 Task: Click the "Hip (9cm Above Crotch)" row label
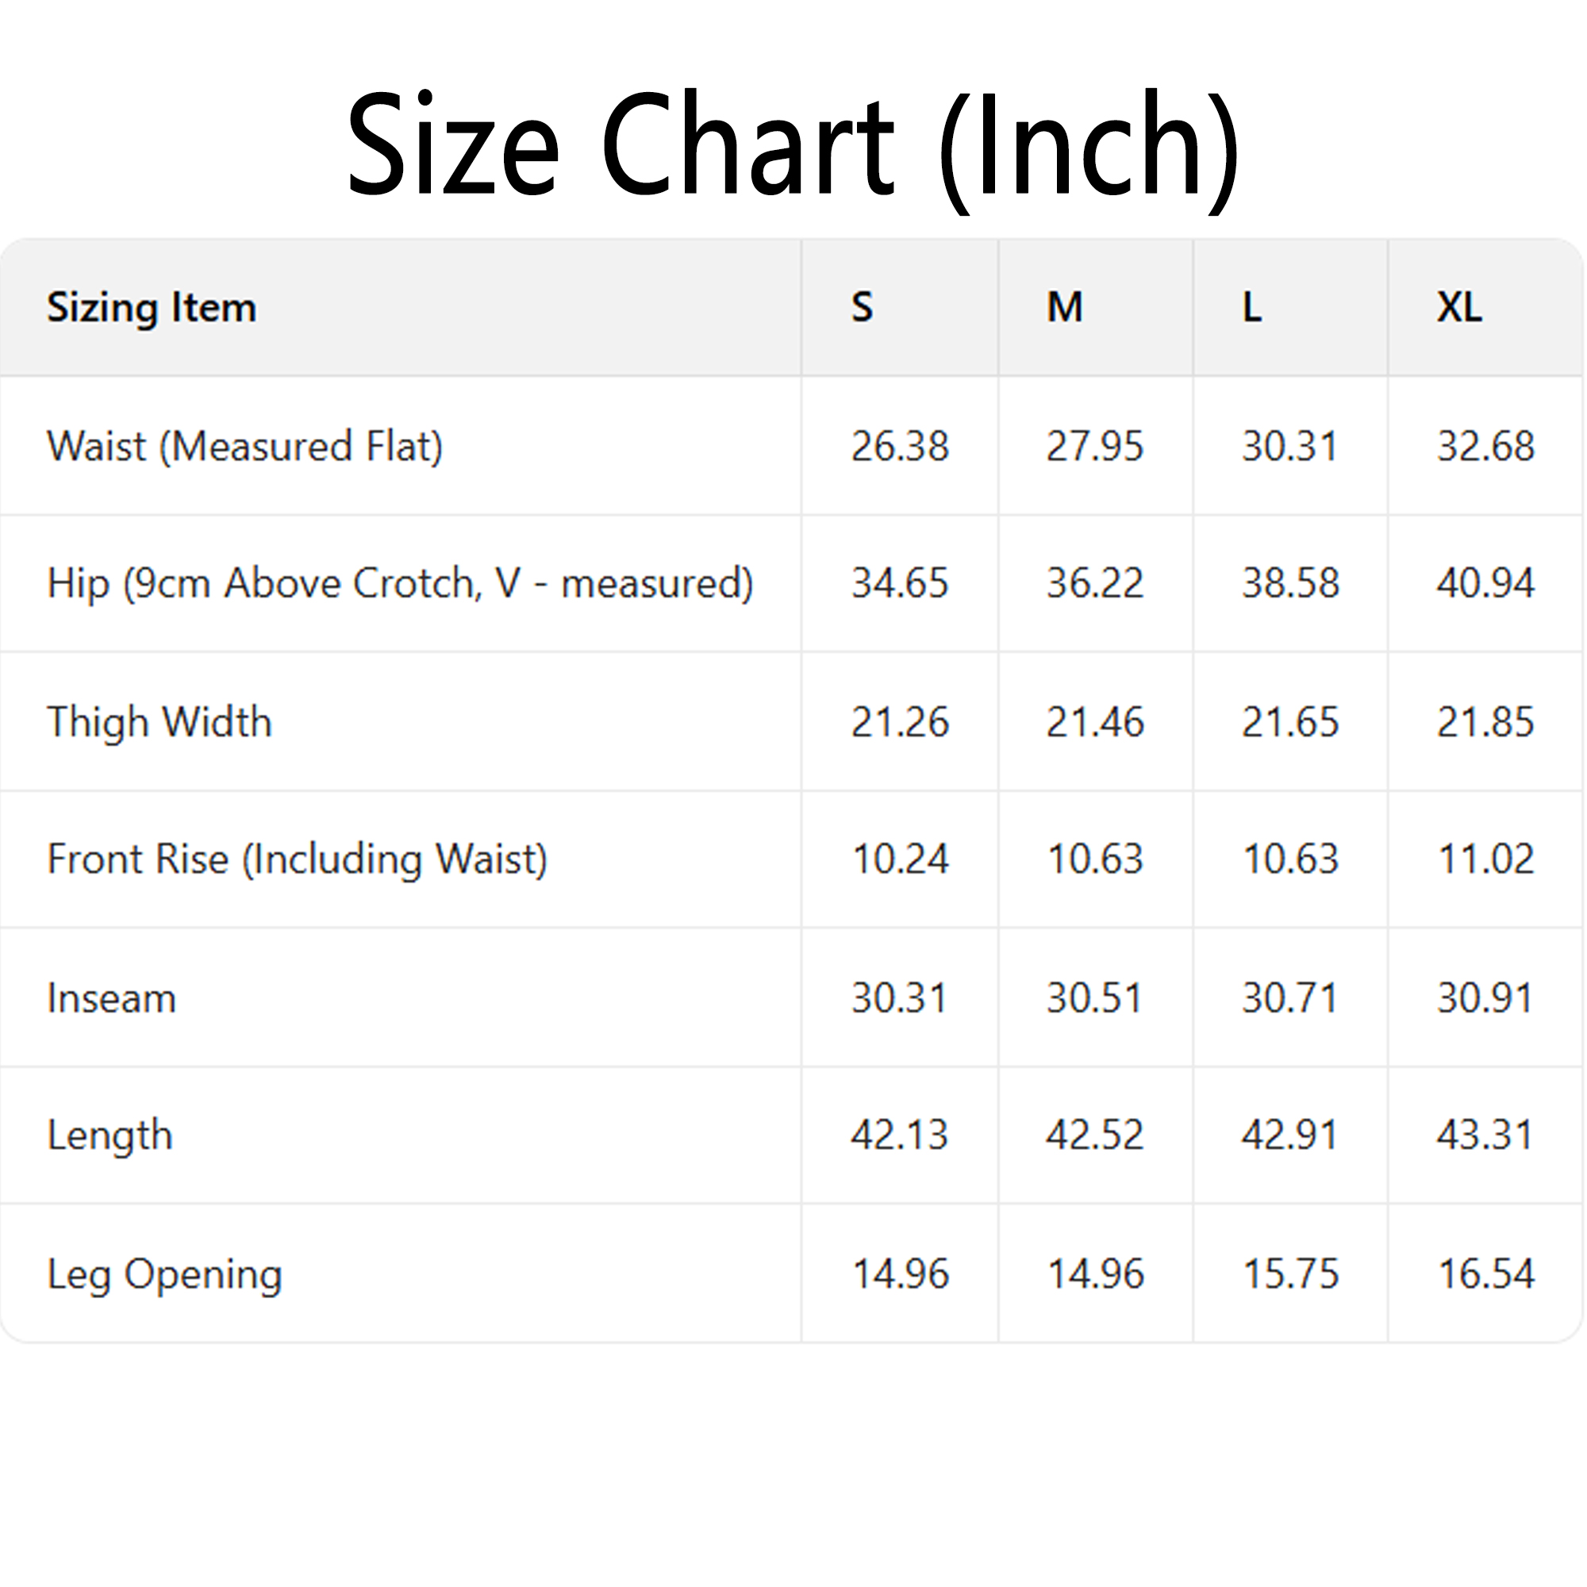click(x=401, y=584)
